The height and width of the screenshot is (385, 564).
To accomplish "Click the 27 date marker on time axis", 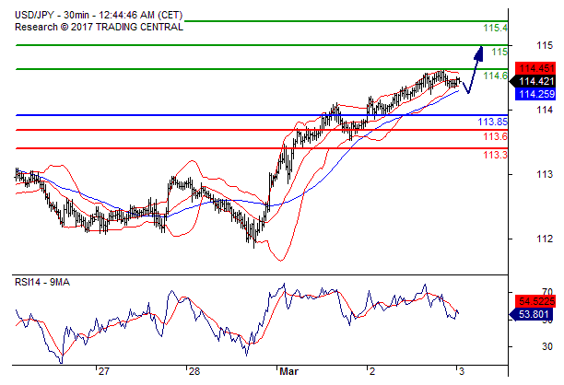I will (x=104, y=373).
